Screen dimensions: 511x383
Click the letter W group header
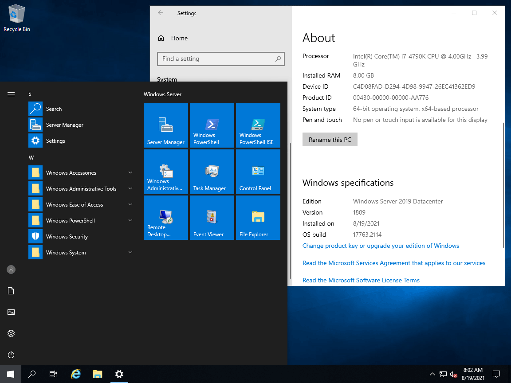[x=31, y=158]
